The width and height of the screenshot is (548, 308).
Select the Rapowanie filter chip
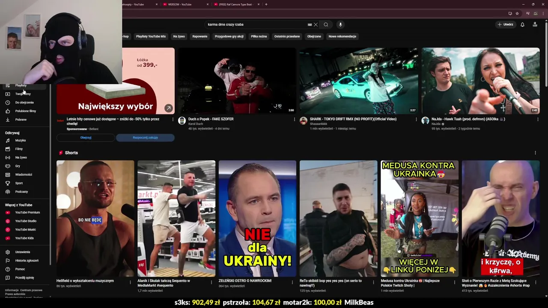coord(200,36)
